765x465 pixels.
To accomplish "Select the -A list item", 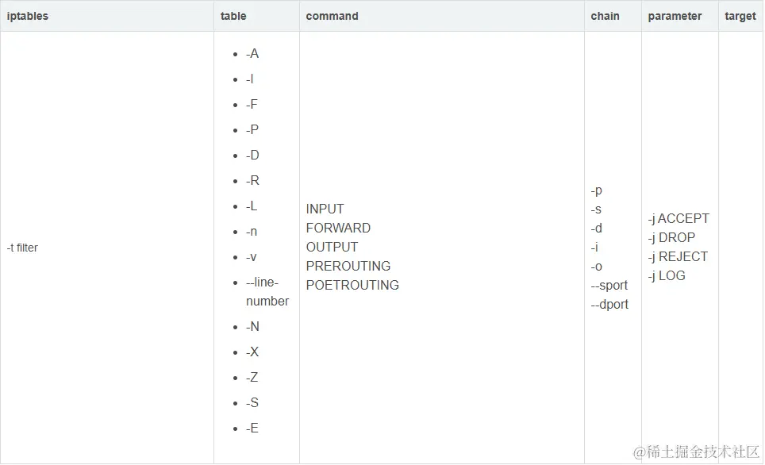I will pyautogui.click(x=252, y=54).
